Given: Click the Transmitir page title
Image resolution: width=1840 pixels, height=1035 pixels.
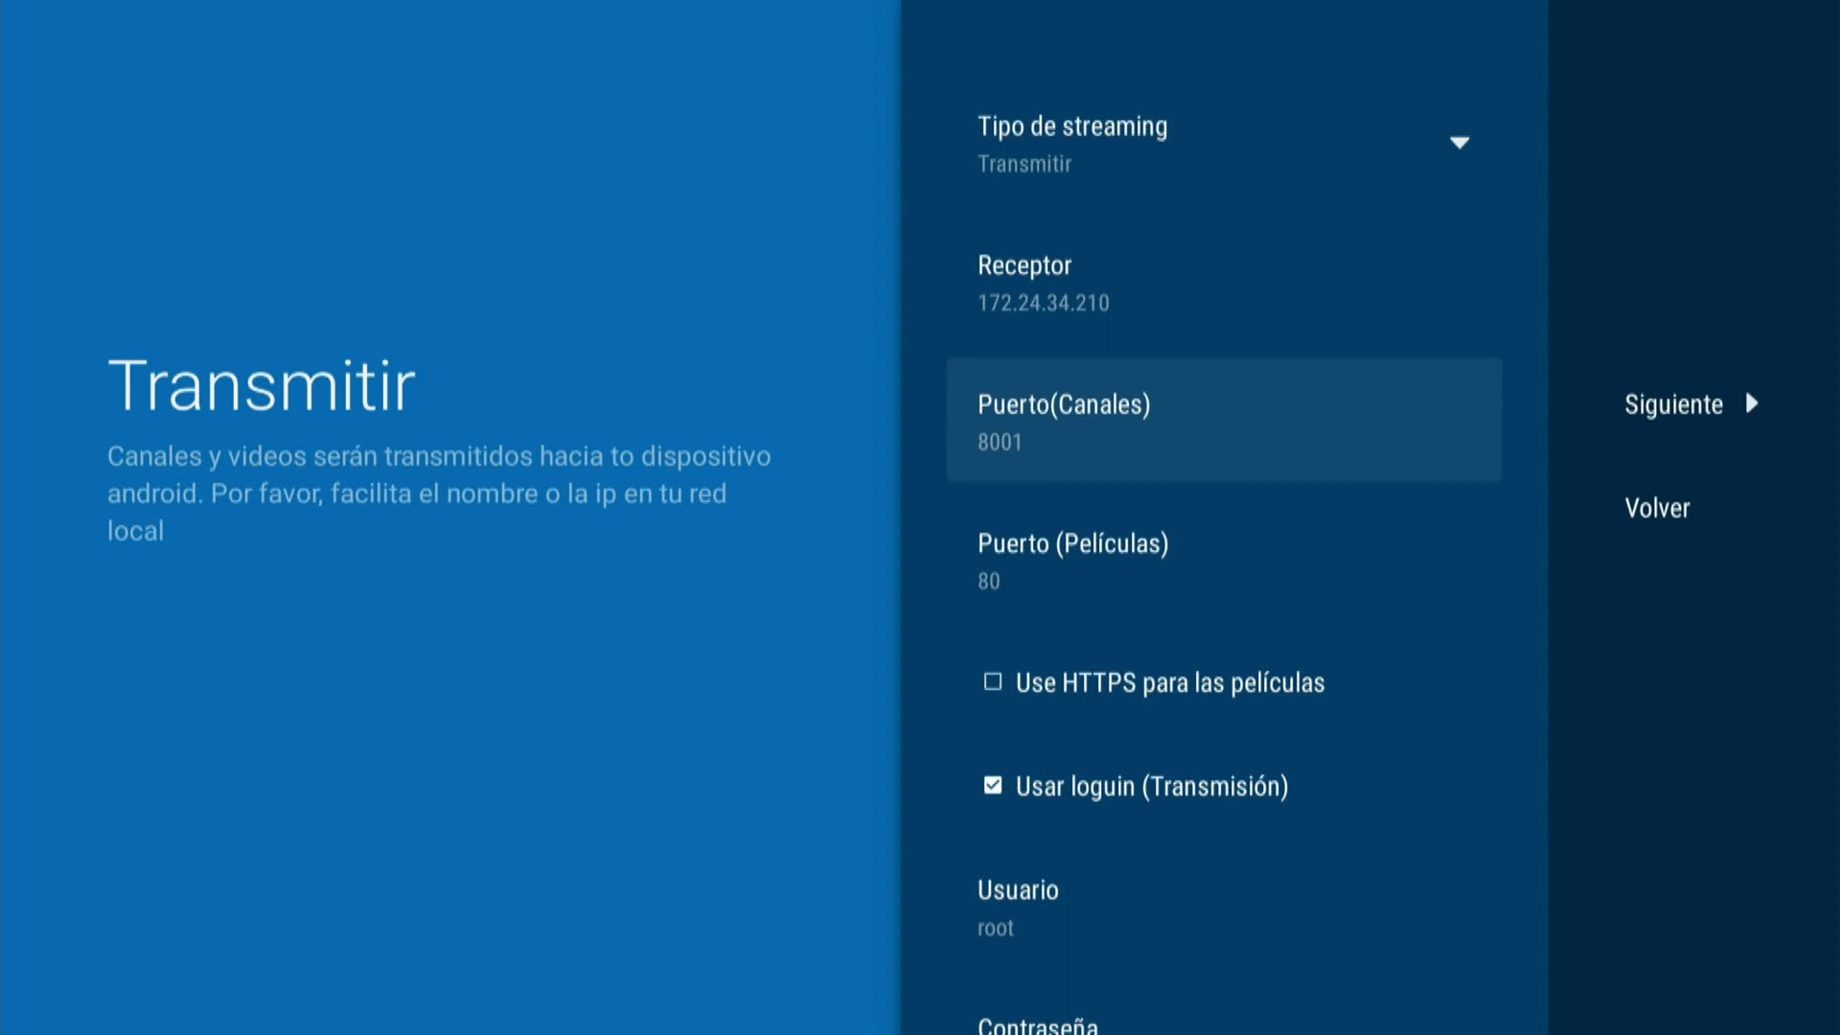Looking at the screenshot, I should [x=261, y=386].
